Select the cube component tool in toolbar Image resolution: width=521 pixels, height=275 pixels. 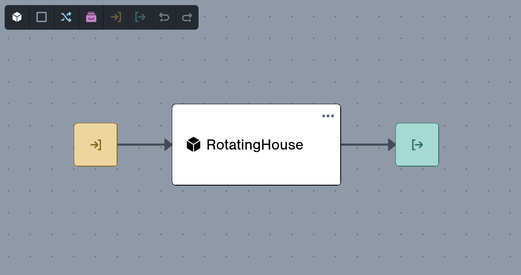click(17, 17)
